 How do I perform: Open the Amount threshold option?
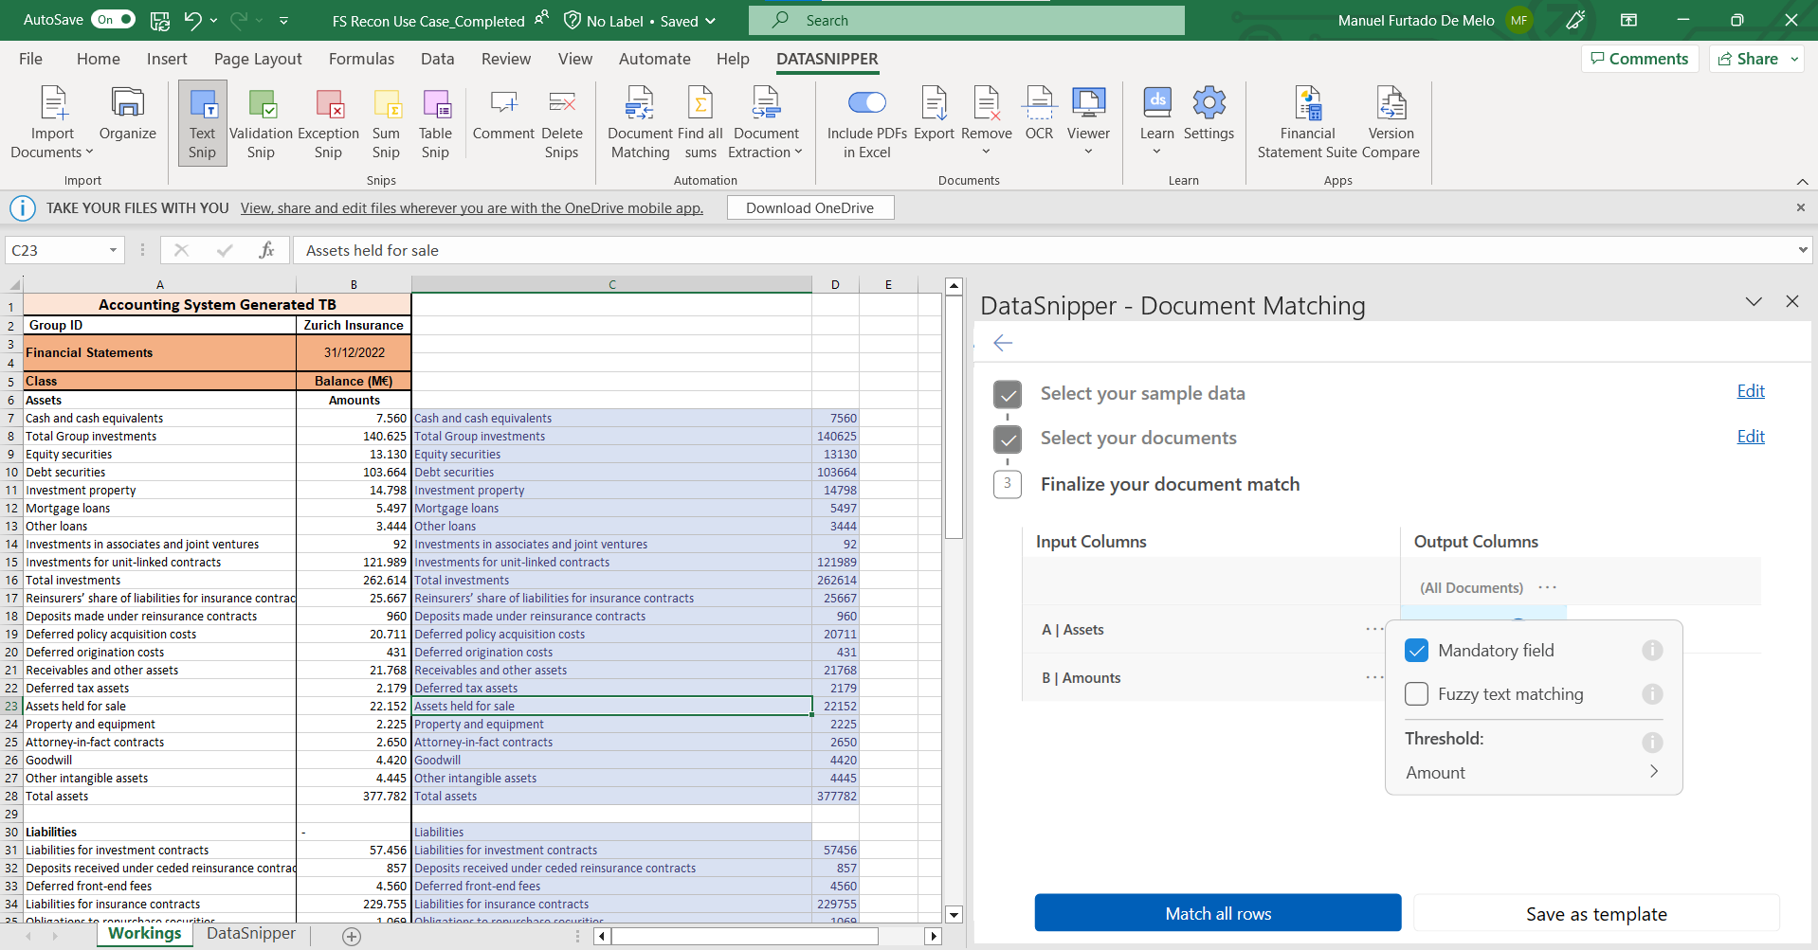coord(1533,772)
